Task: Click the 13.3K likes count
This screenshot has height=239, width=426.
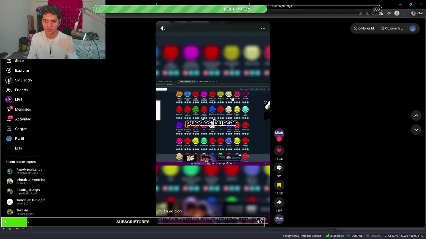Action: coord(279,159)
